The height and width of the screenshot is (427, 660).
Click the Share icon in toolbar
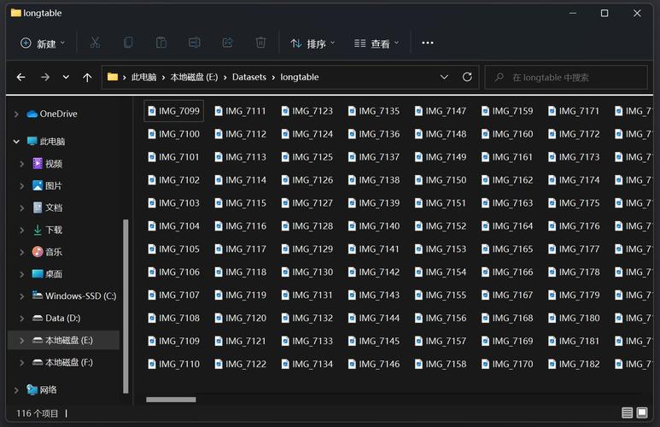(x=227, y=43)
